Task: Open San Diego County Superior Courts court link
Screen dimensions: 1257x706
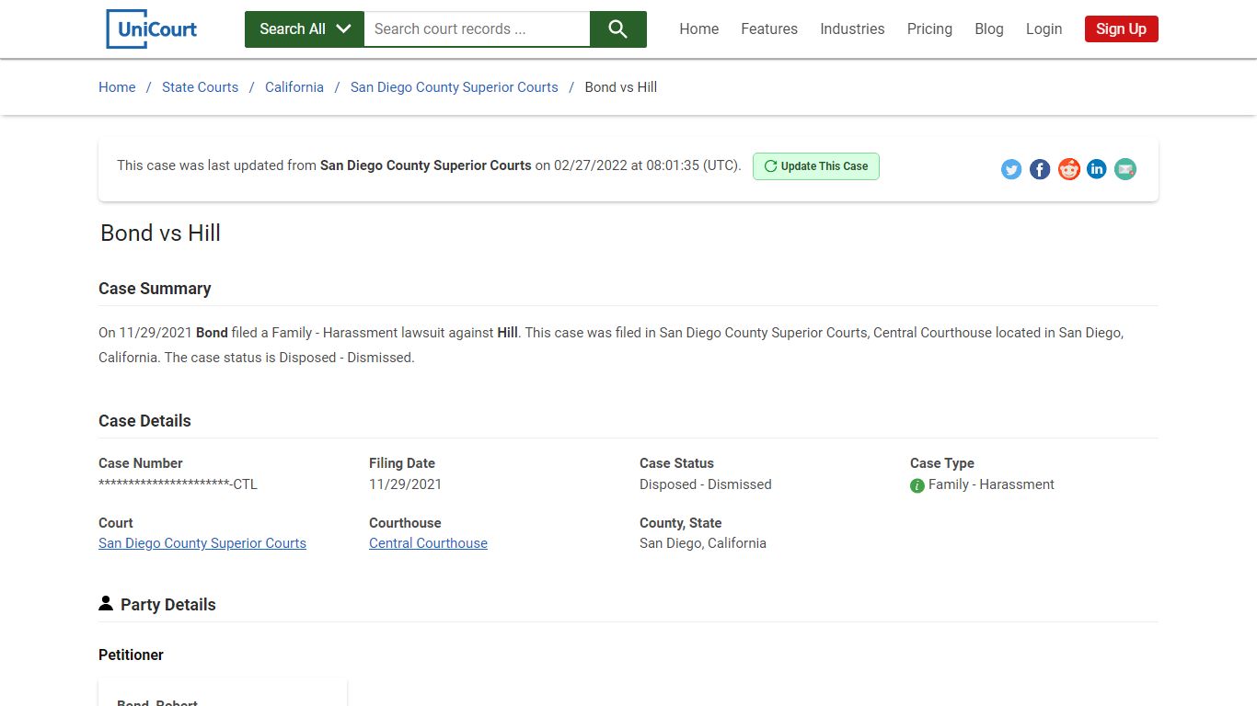Action: coord(202,543)
